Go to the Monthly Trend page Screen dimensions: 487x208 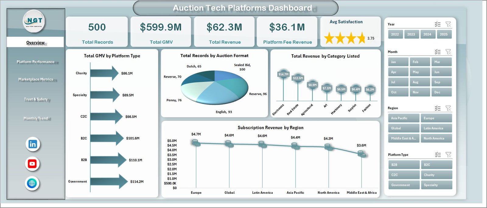[x=36, y=118]
